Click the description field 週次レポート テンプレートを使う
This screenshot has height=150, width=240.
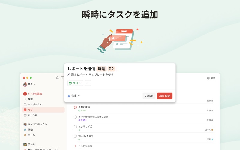coord(92,75)
